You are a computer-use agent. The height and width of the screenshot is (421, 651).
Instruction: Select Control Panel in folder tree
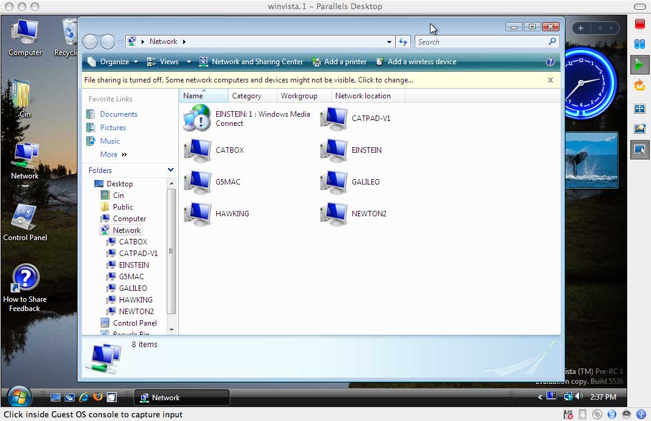[x=129, y=323]
